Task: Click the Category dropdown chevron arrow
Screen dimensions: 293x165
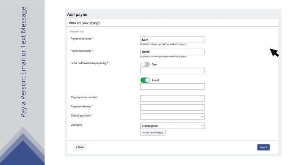Action: click(202, 126)
